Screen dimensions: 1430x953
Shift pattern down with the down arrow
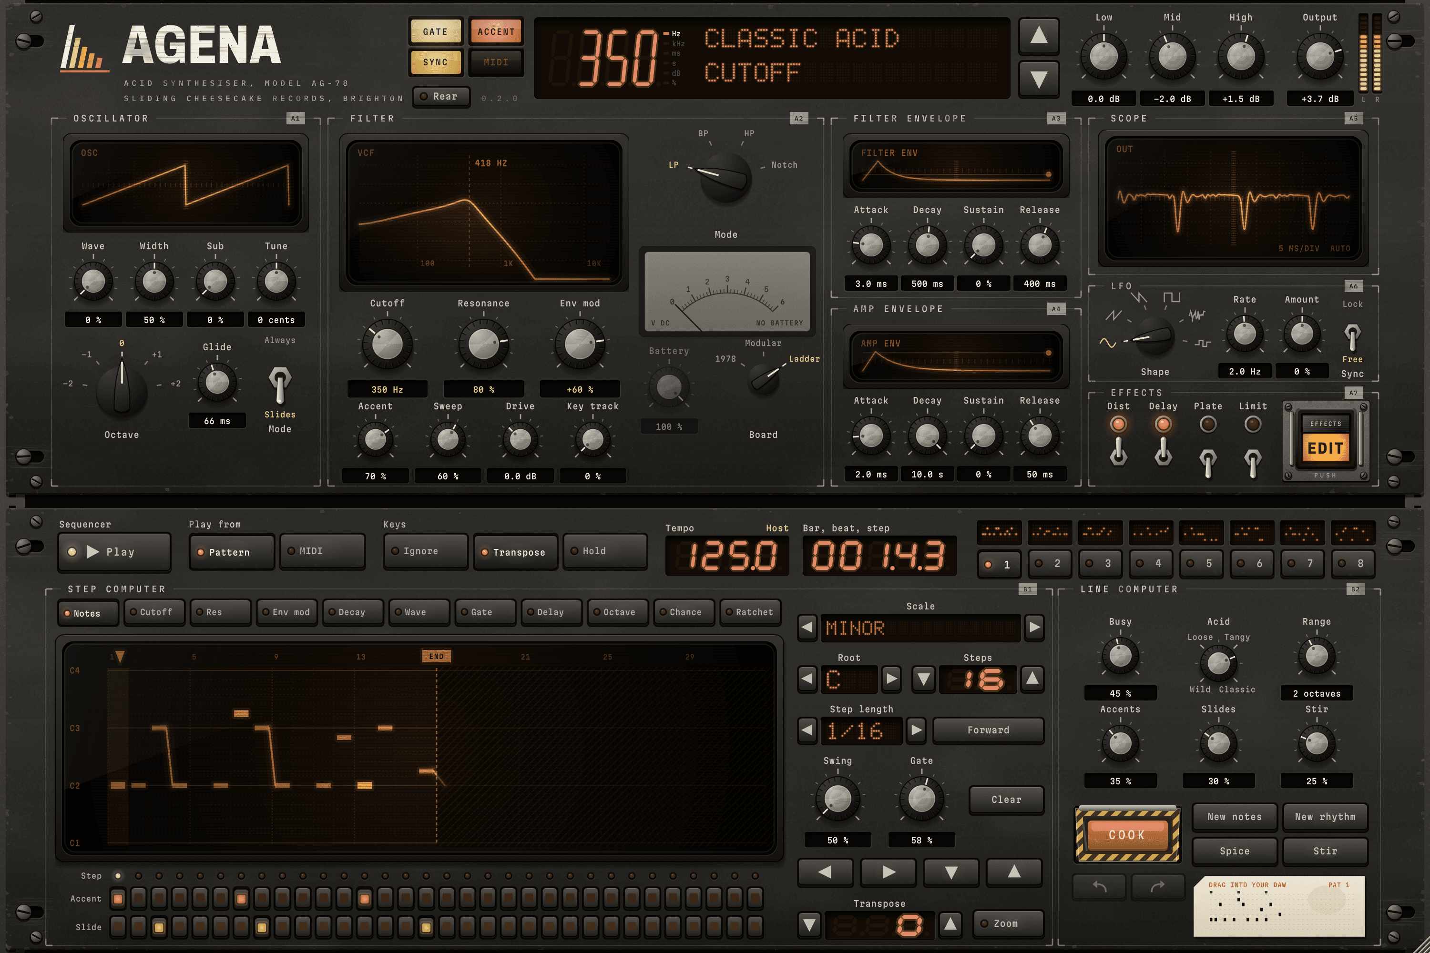click(x=951, y=872)
